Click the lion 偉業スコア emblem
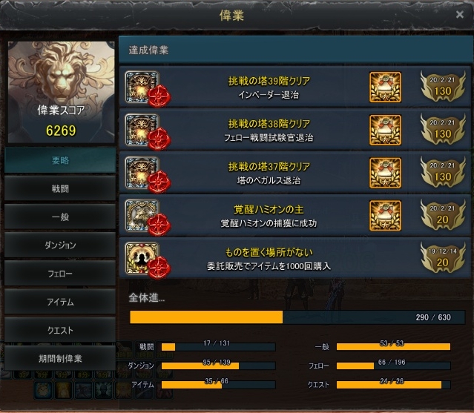 coord(61,92)
